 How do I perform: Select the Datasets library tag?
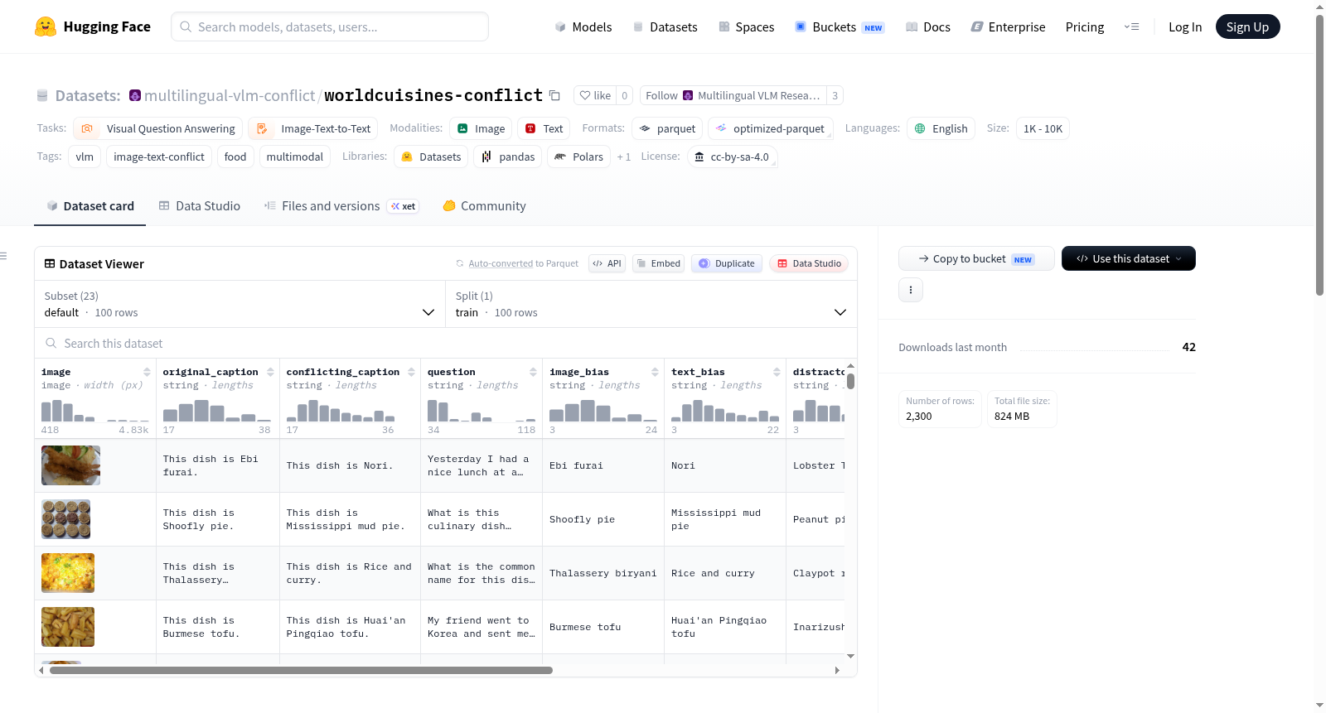pos(431,157)
